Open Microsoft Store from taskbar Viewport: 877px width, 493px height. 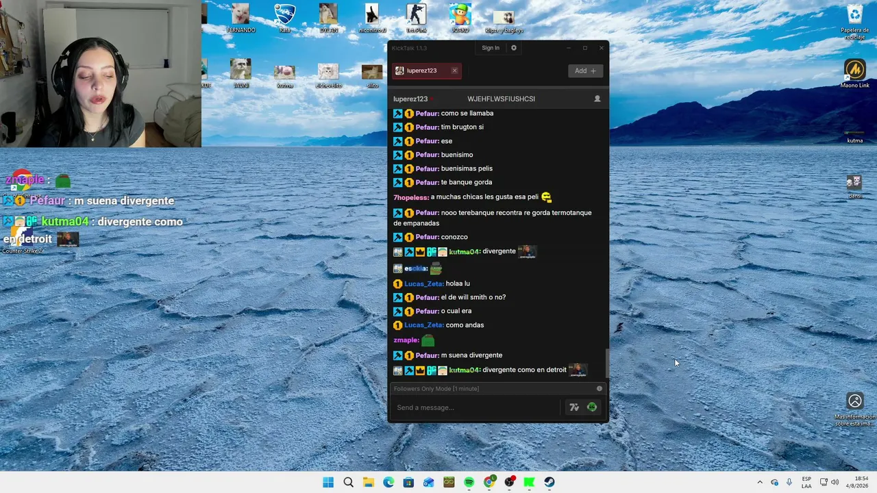(x=408, y=482)
